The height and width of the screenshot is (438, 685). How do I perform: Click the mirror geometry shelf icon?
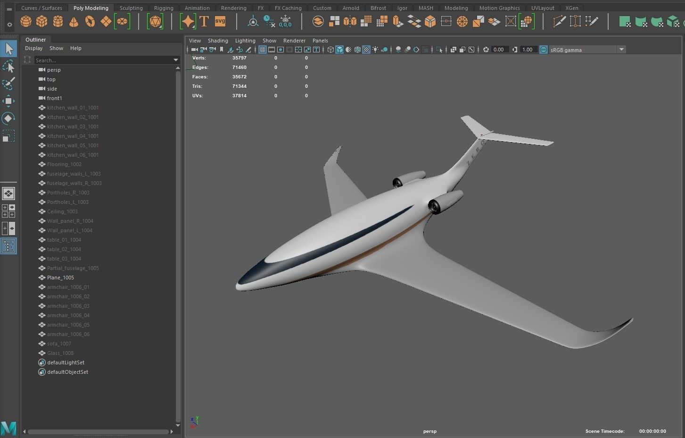pyautogui.click(x=350, y=22)
